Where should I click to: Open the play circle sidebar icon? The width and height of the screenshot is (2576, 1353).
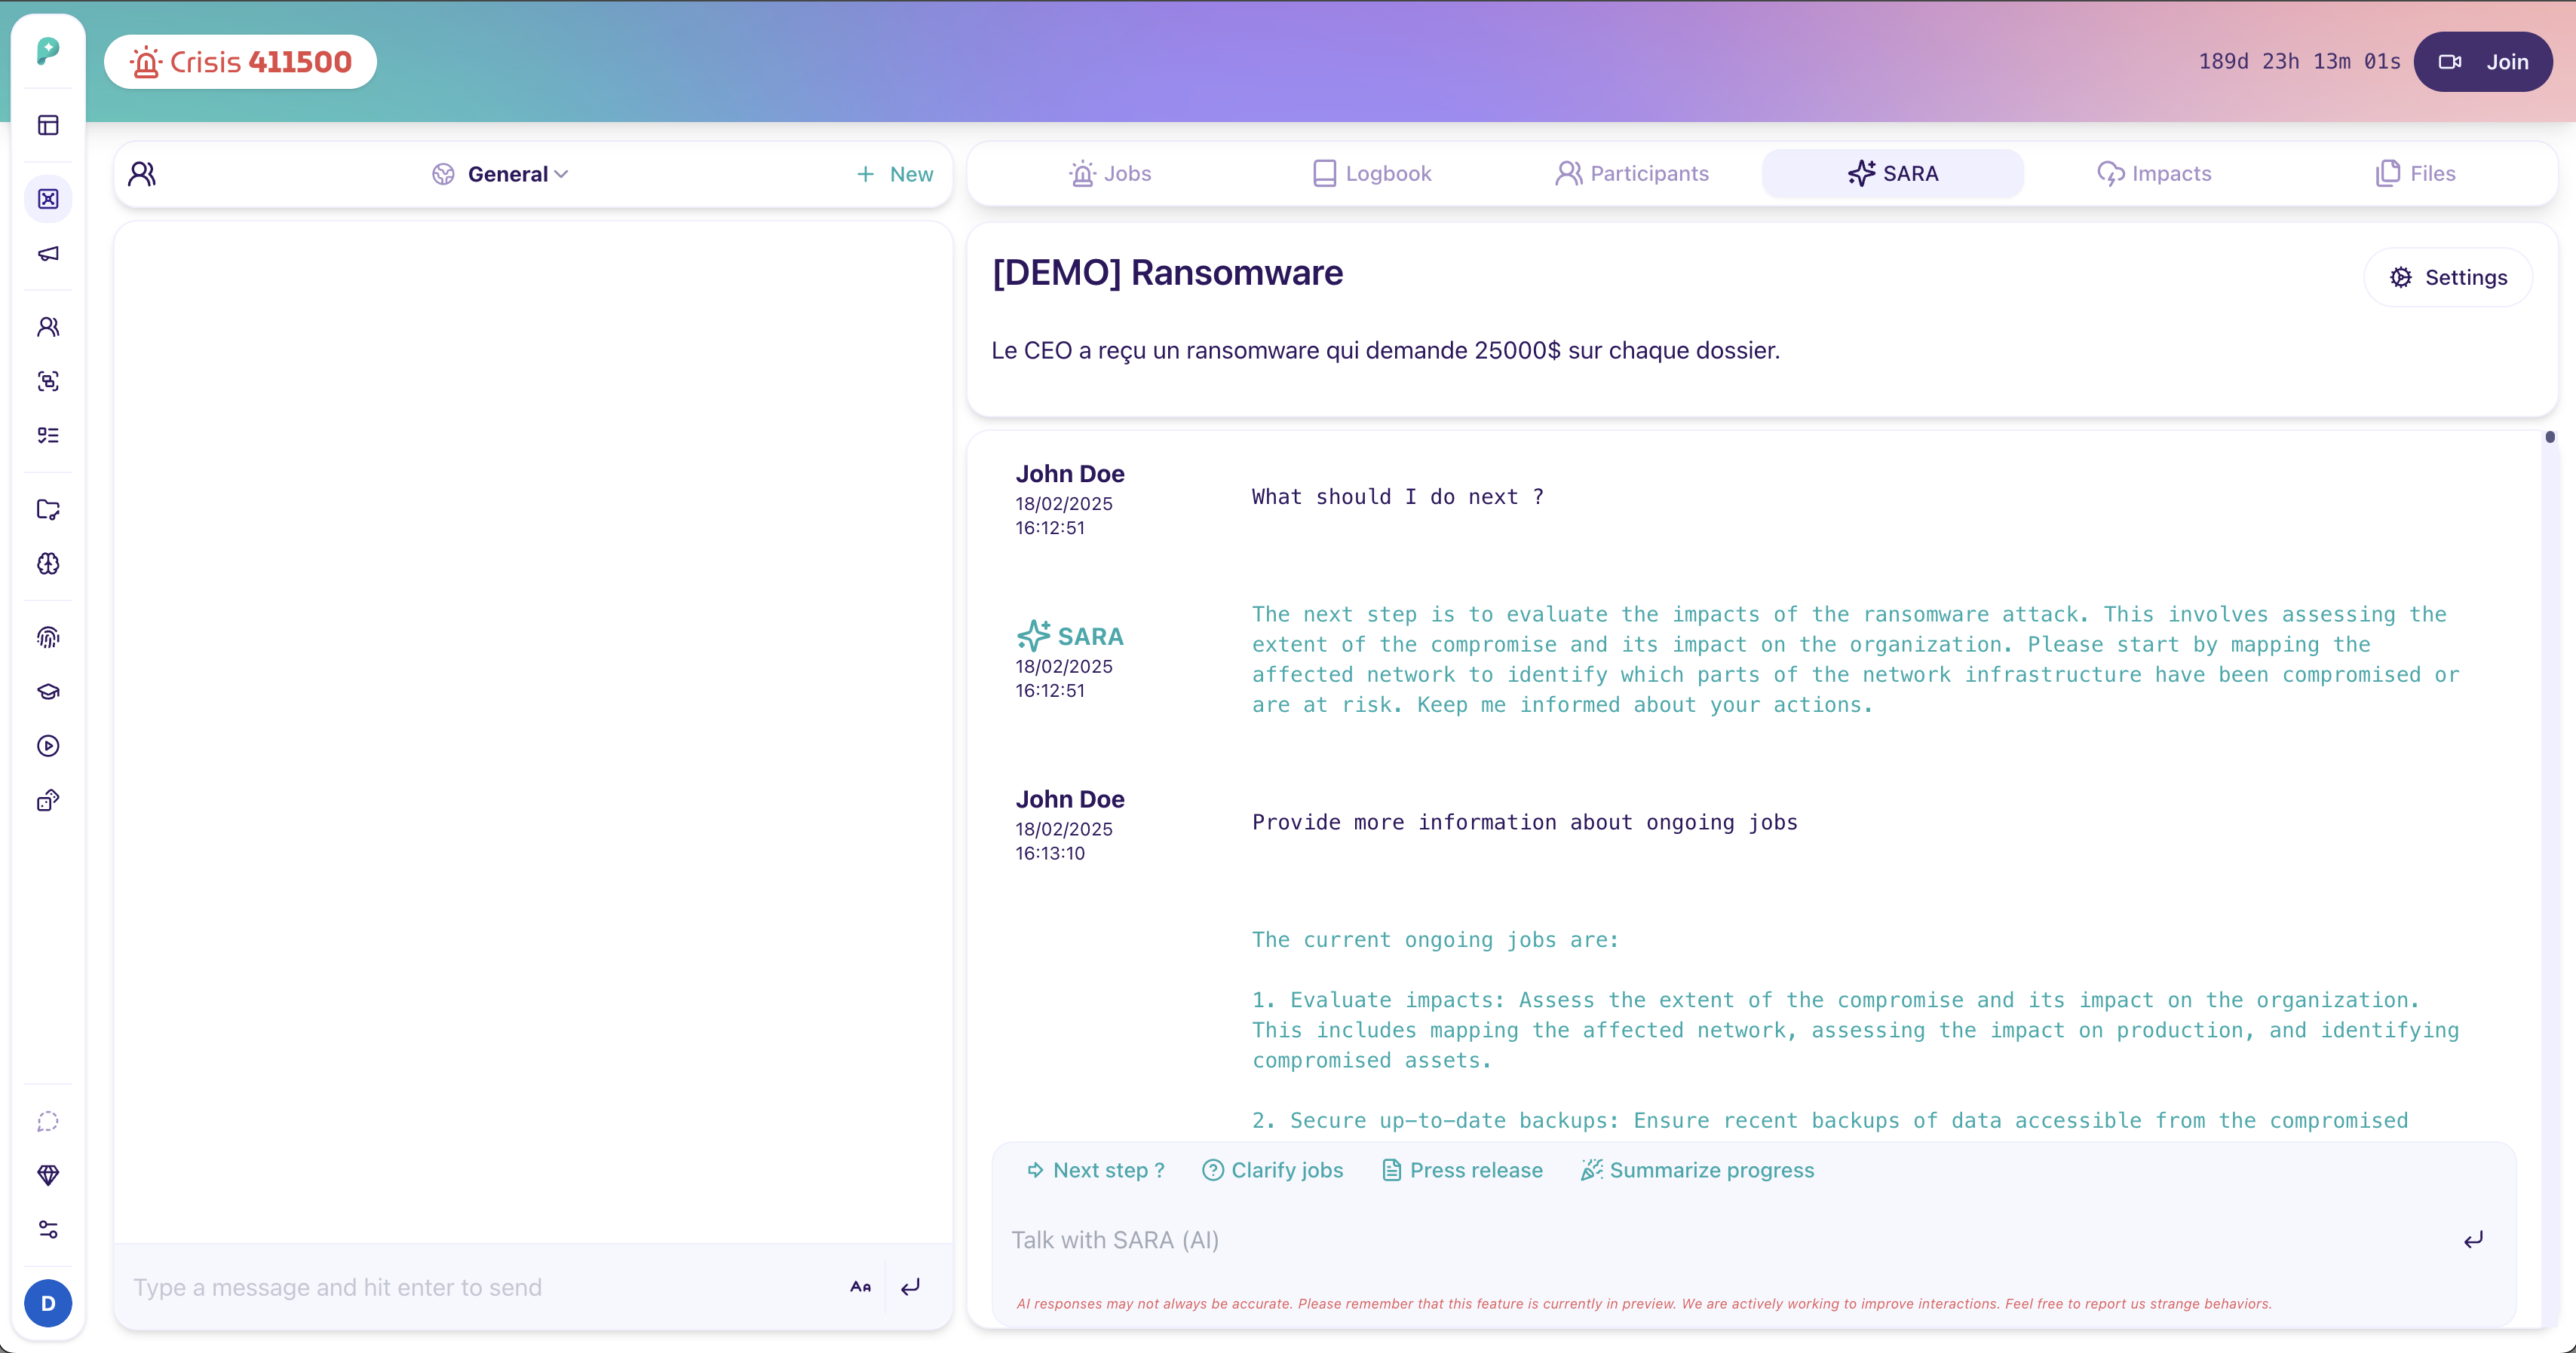click(x=48, y=746)
